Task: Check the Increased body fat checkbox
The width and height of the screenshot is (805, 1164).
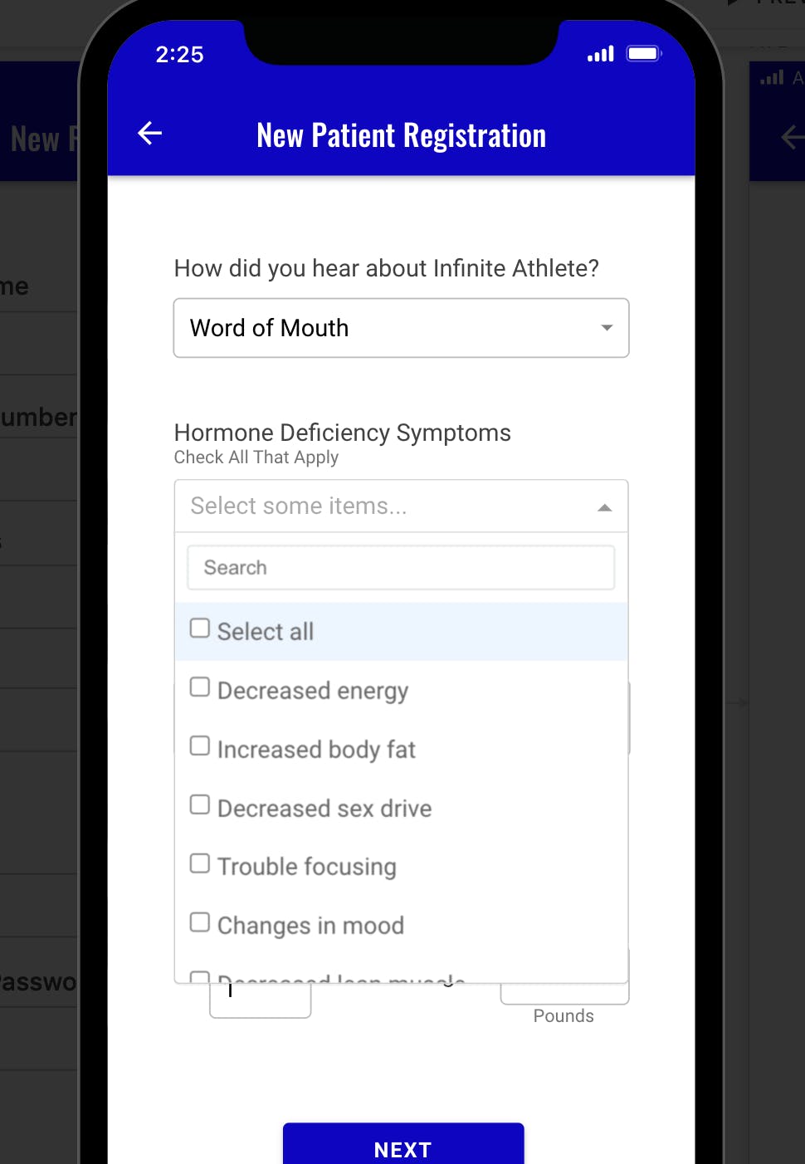Action: (x=200, y=746)
